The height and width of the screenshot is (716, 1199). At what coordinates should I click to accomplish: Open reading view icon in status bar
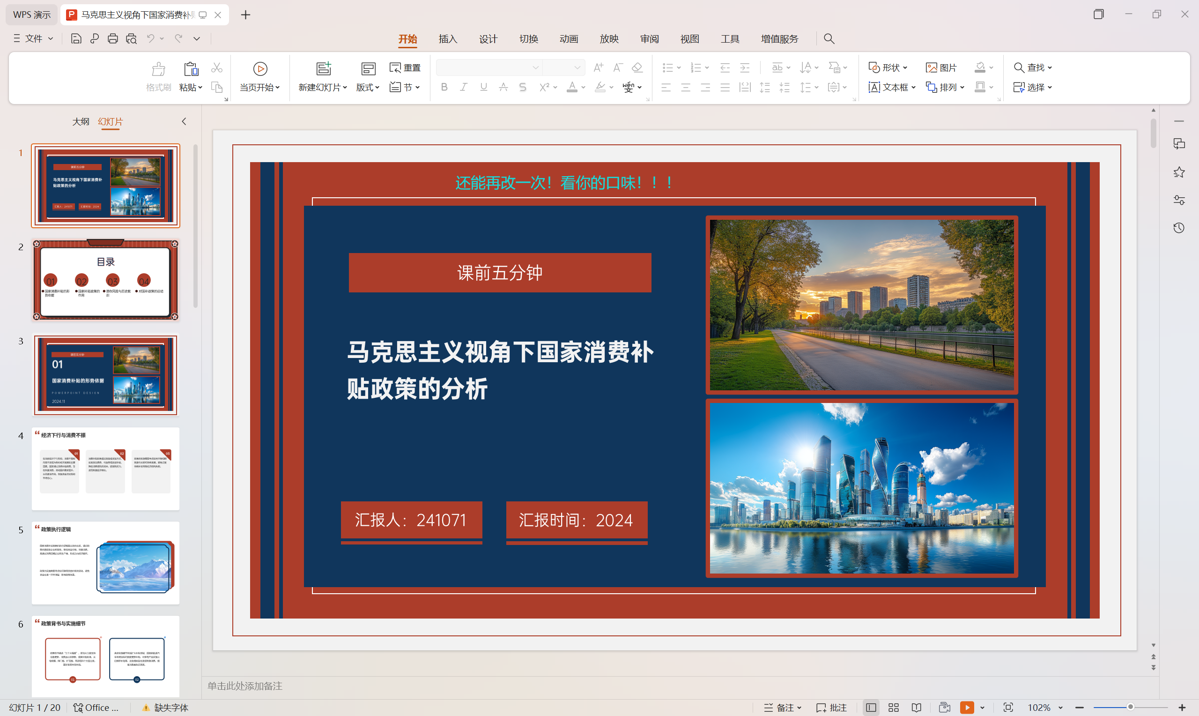coord(917,707)
